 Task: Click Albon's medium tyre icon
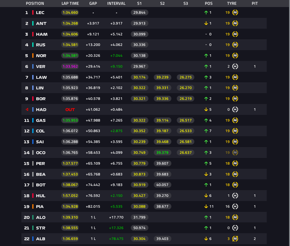click(x=235, y=239)
